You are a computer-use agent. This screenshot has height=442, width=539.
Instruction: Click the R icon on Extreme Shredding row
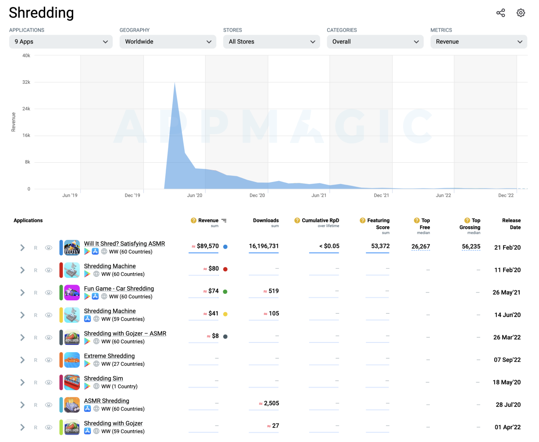click(x=36, y=360)
